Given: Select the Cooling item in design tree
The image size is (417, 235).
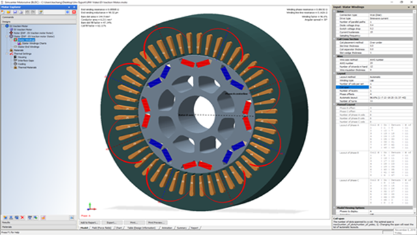Looking at the screenshot, I should click(x=22, y=64).
